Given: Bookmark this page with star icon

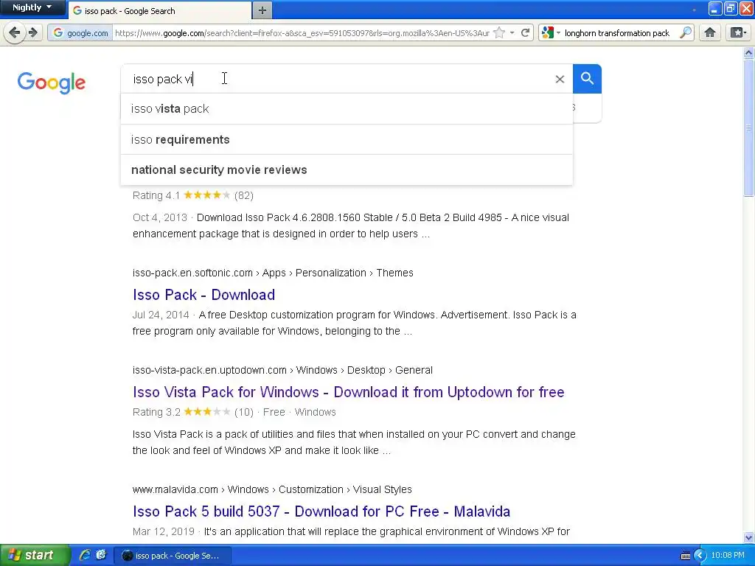Looking at the screenshot, I should tap(499, 32).
